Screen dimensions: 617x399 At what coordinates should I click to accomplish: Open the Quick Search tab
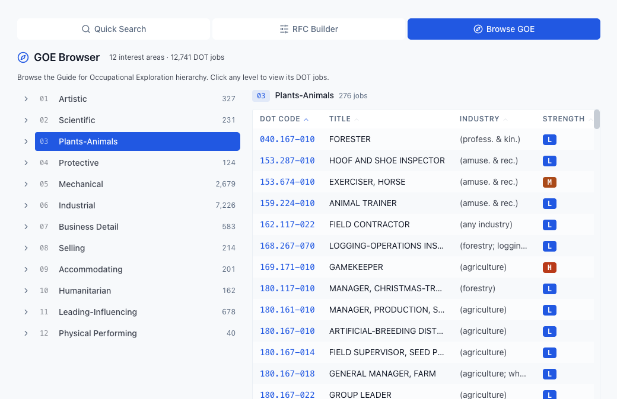click(113, 29)
